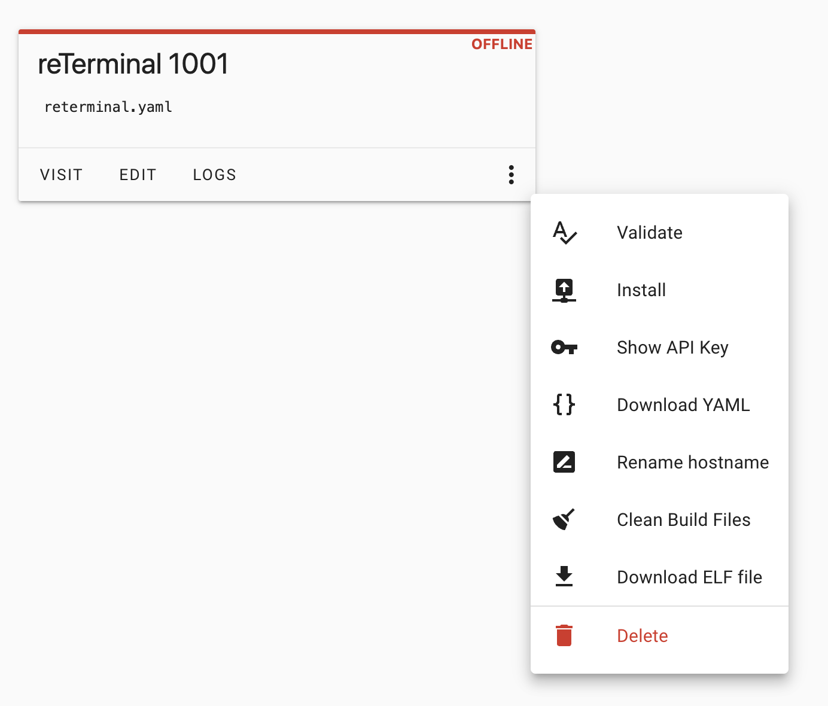Click the Rename hostname pencil icon

tap(564, 462)
